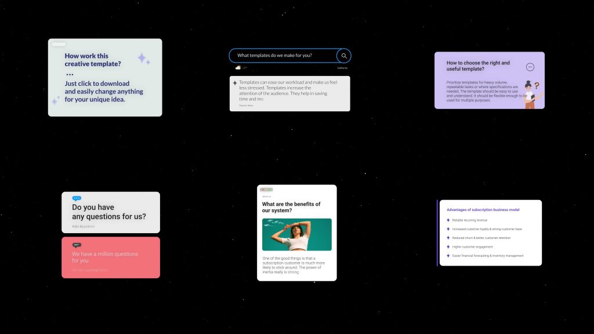Viewport: 594px width, 334px height.
Task: Click 'Just click to download' paragraph
Action: [103, 91]
